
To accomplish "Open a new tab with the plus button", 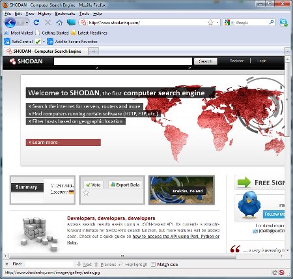I will (94, 51).
